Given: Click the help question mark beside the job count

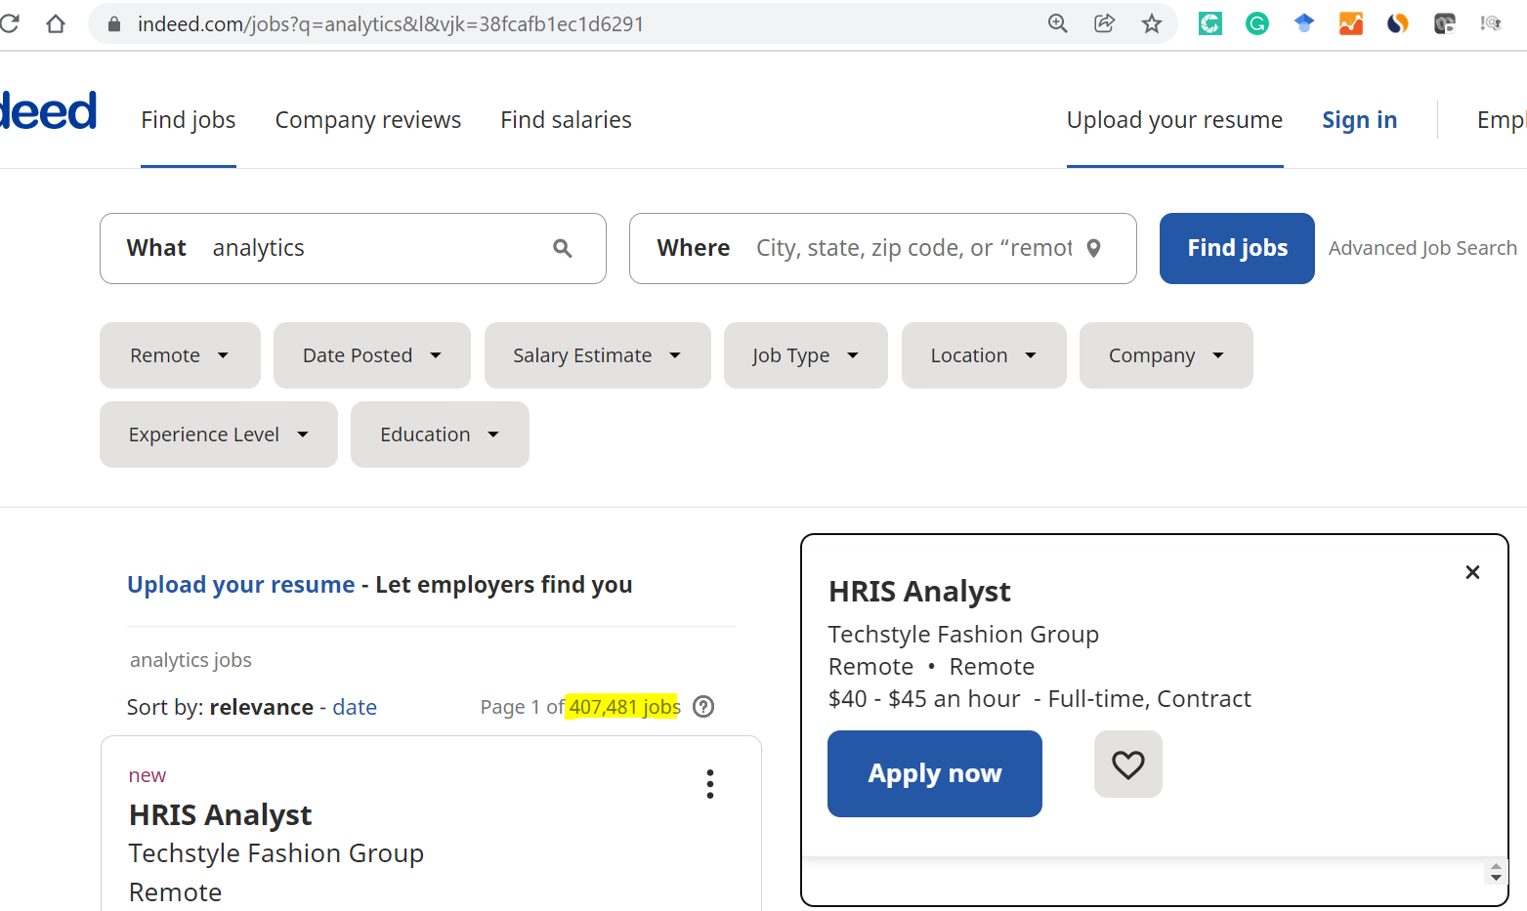Looking at the screenshot, I should click(x=702, y=706).
